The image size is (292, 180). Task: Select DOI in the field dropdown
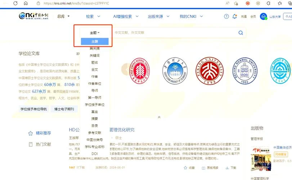(95, 154)
